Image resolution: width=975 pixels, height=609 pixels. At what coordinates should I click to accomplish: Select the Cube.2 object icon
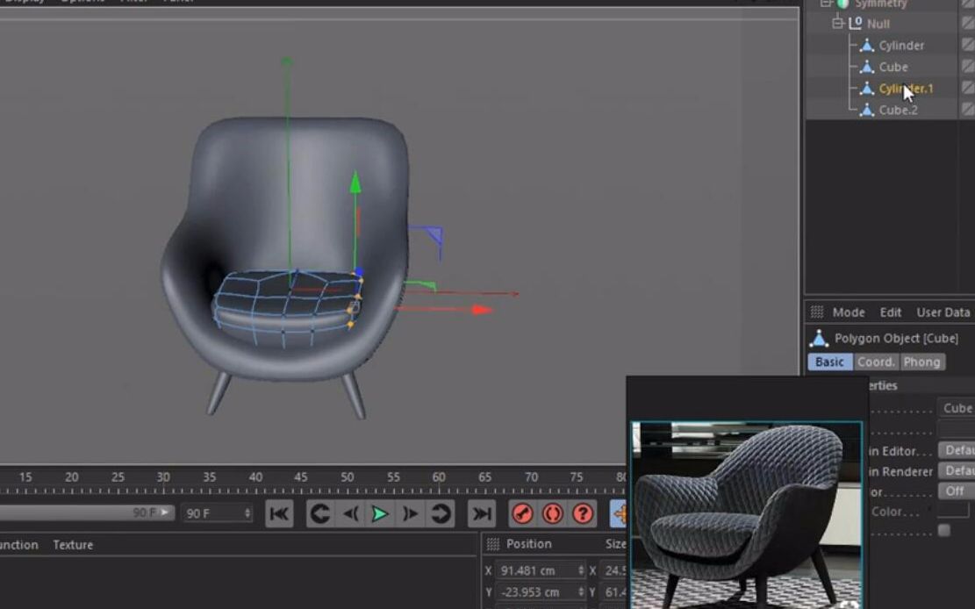tap(868, 110)
